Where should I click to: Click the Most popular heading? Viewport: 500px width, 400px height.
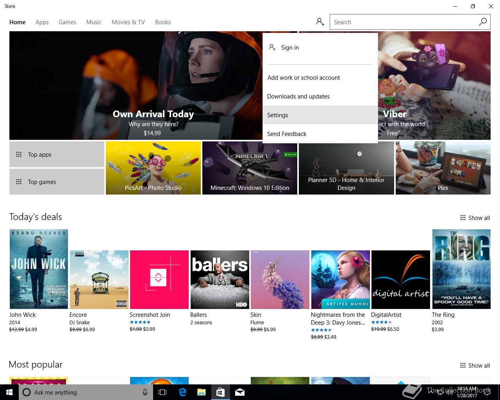(x=36, y=364)
